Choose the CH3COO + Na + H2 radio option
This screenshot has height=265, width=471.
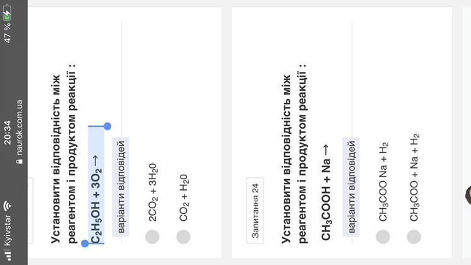click(414, 237)
